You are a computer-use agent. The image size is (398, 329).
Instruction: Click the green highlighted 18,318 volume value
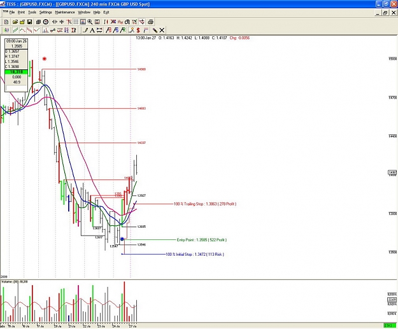coord(17,72)
